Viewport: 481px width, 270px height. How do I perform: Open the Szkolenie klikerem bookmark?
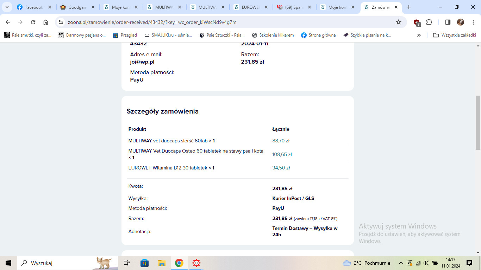pos(273,35)
